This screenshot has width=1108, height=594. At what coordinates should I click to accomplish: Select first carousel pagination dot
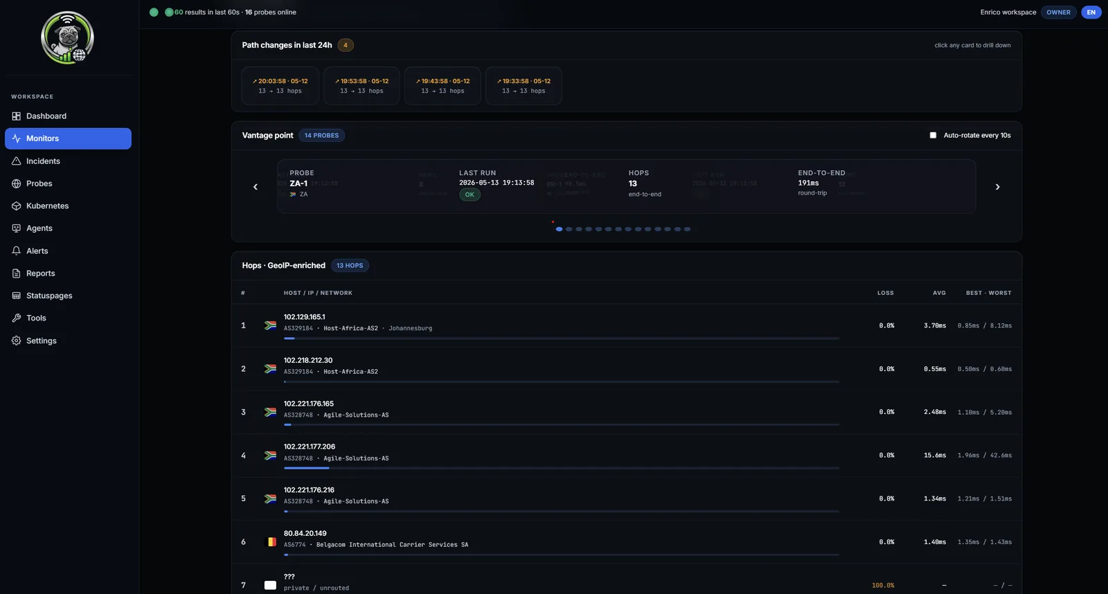coord(559,229)
